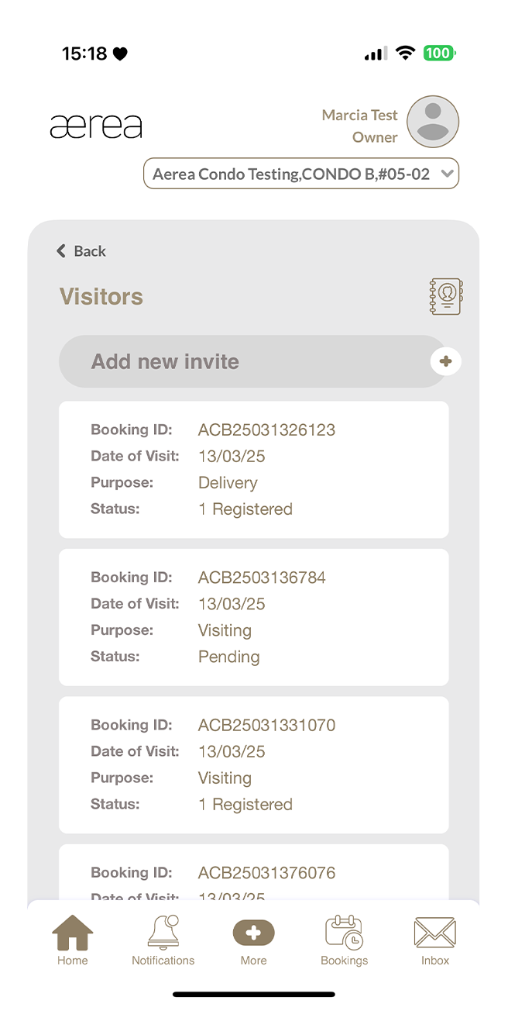
Task: Open the Pending booking ACB2503136784
Action: click(253, 617)
